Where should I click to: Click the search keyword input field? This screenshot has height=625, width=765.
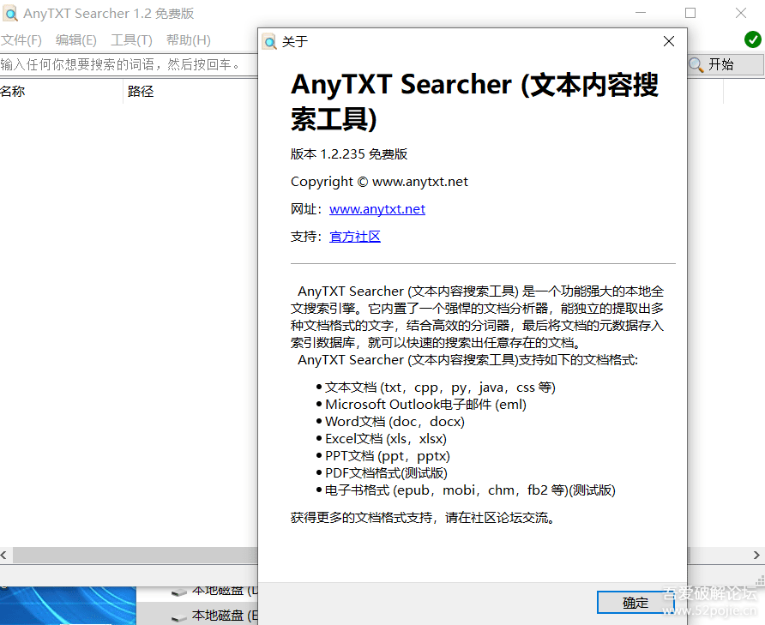pos(129,64)
